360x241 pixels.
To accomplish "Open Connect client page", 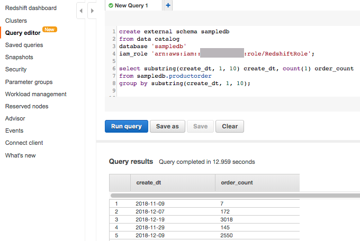I will coord(24,143).
